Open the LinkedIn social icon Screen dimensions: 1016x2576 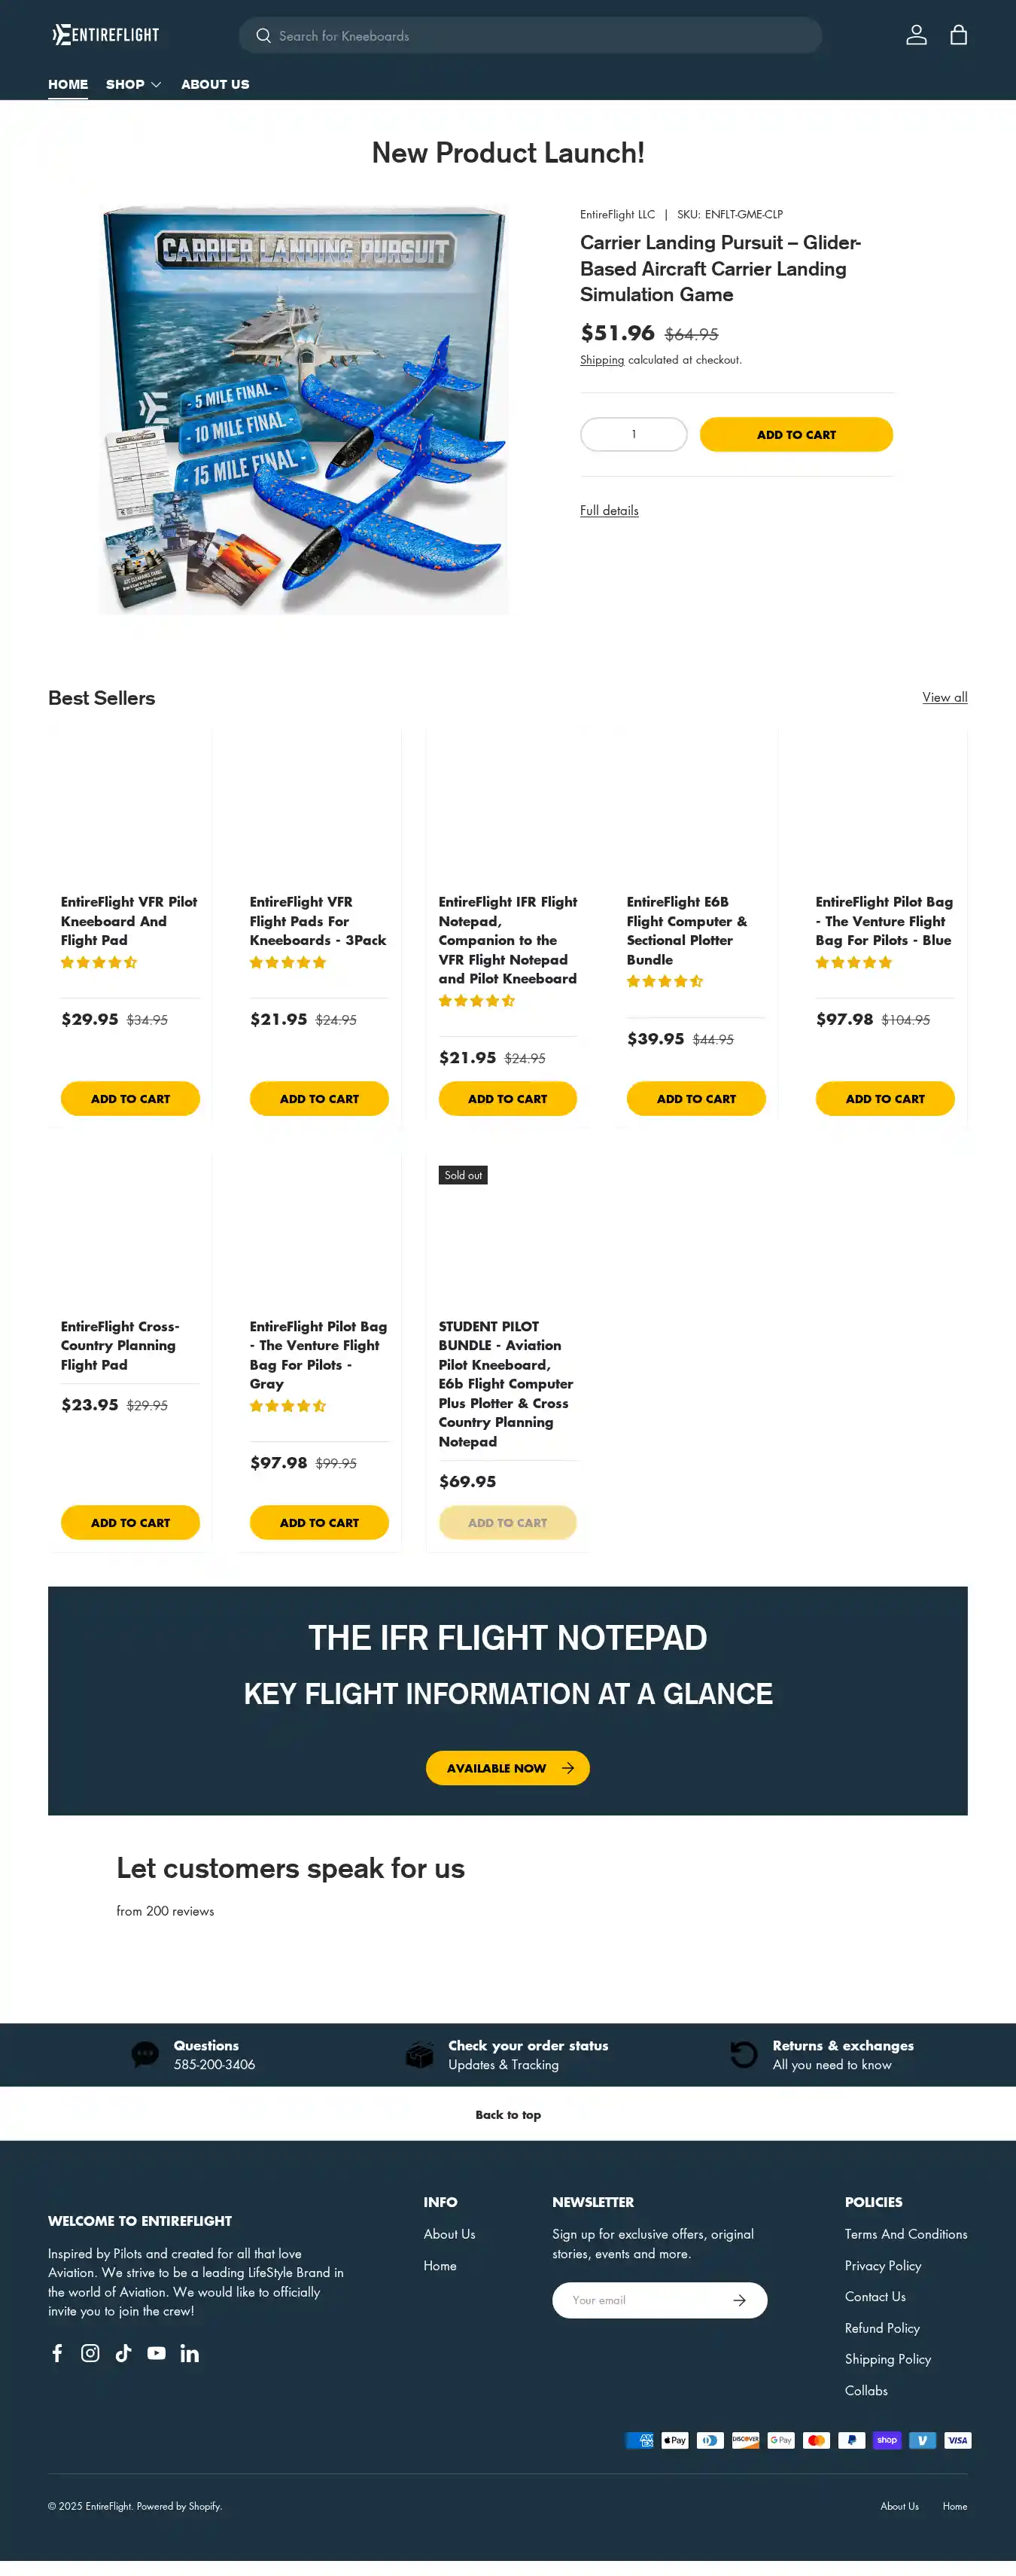[x=190, y=2353]
